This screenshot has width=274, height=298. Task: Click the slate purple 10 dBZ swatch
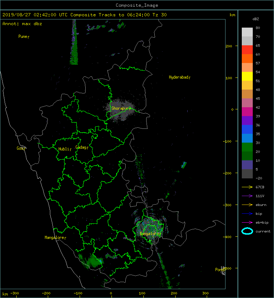(247, 165)
